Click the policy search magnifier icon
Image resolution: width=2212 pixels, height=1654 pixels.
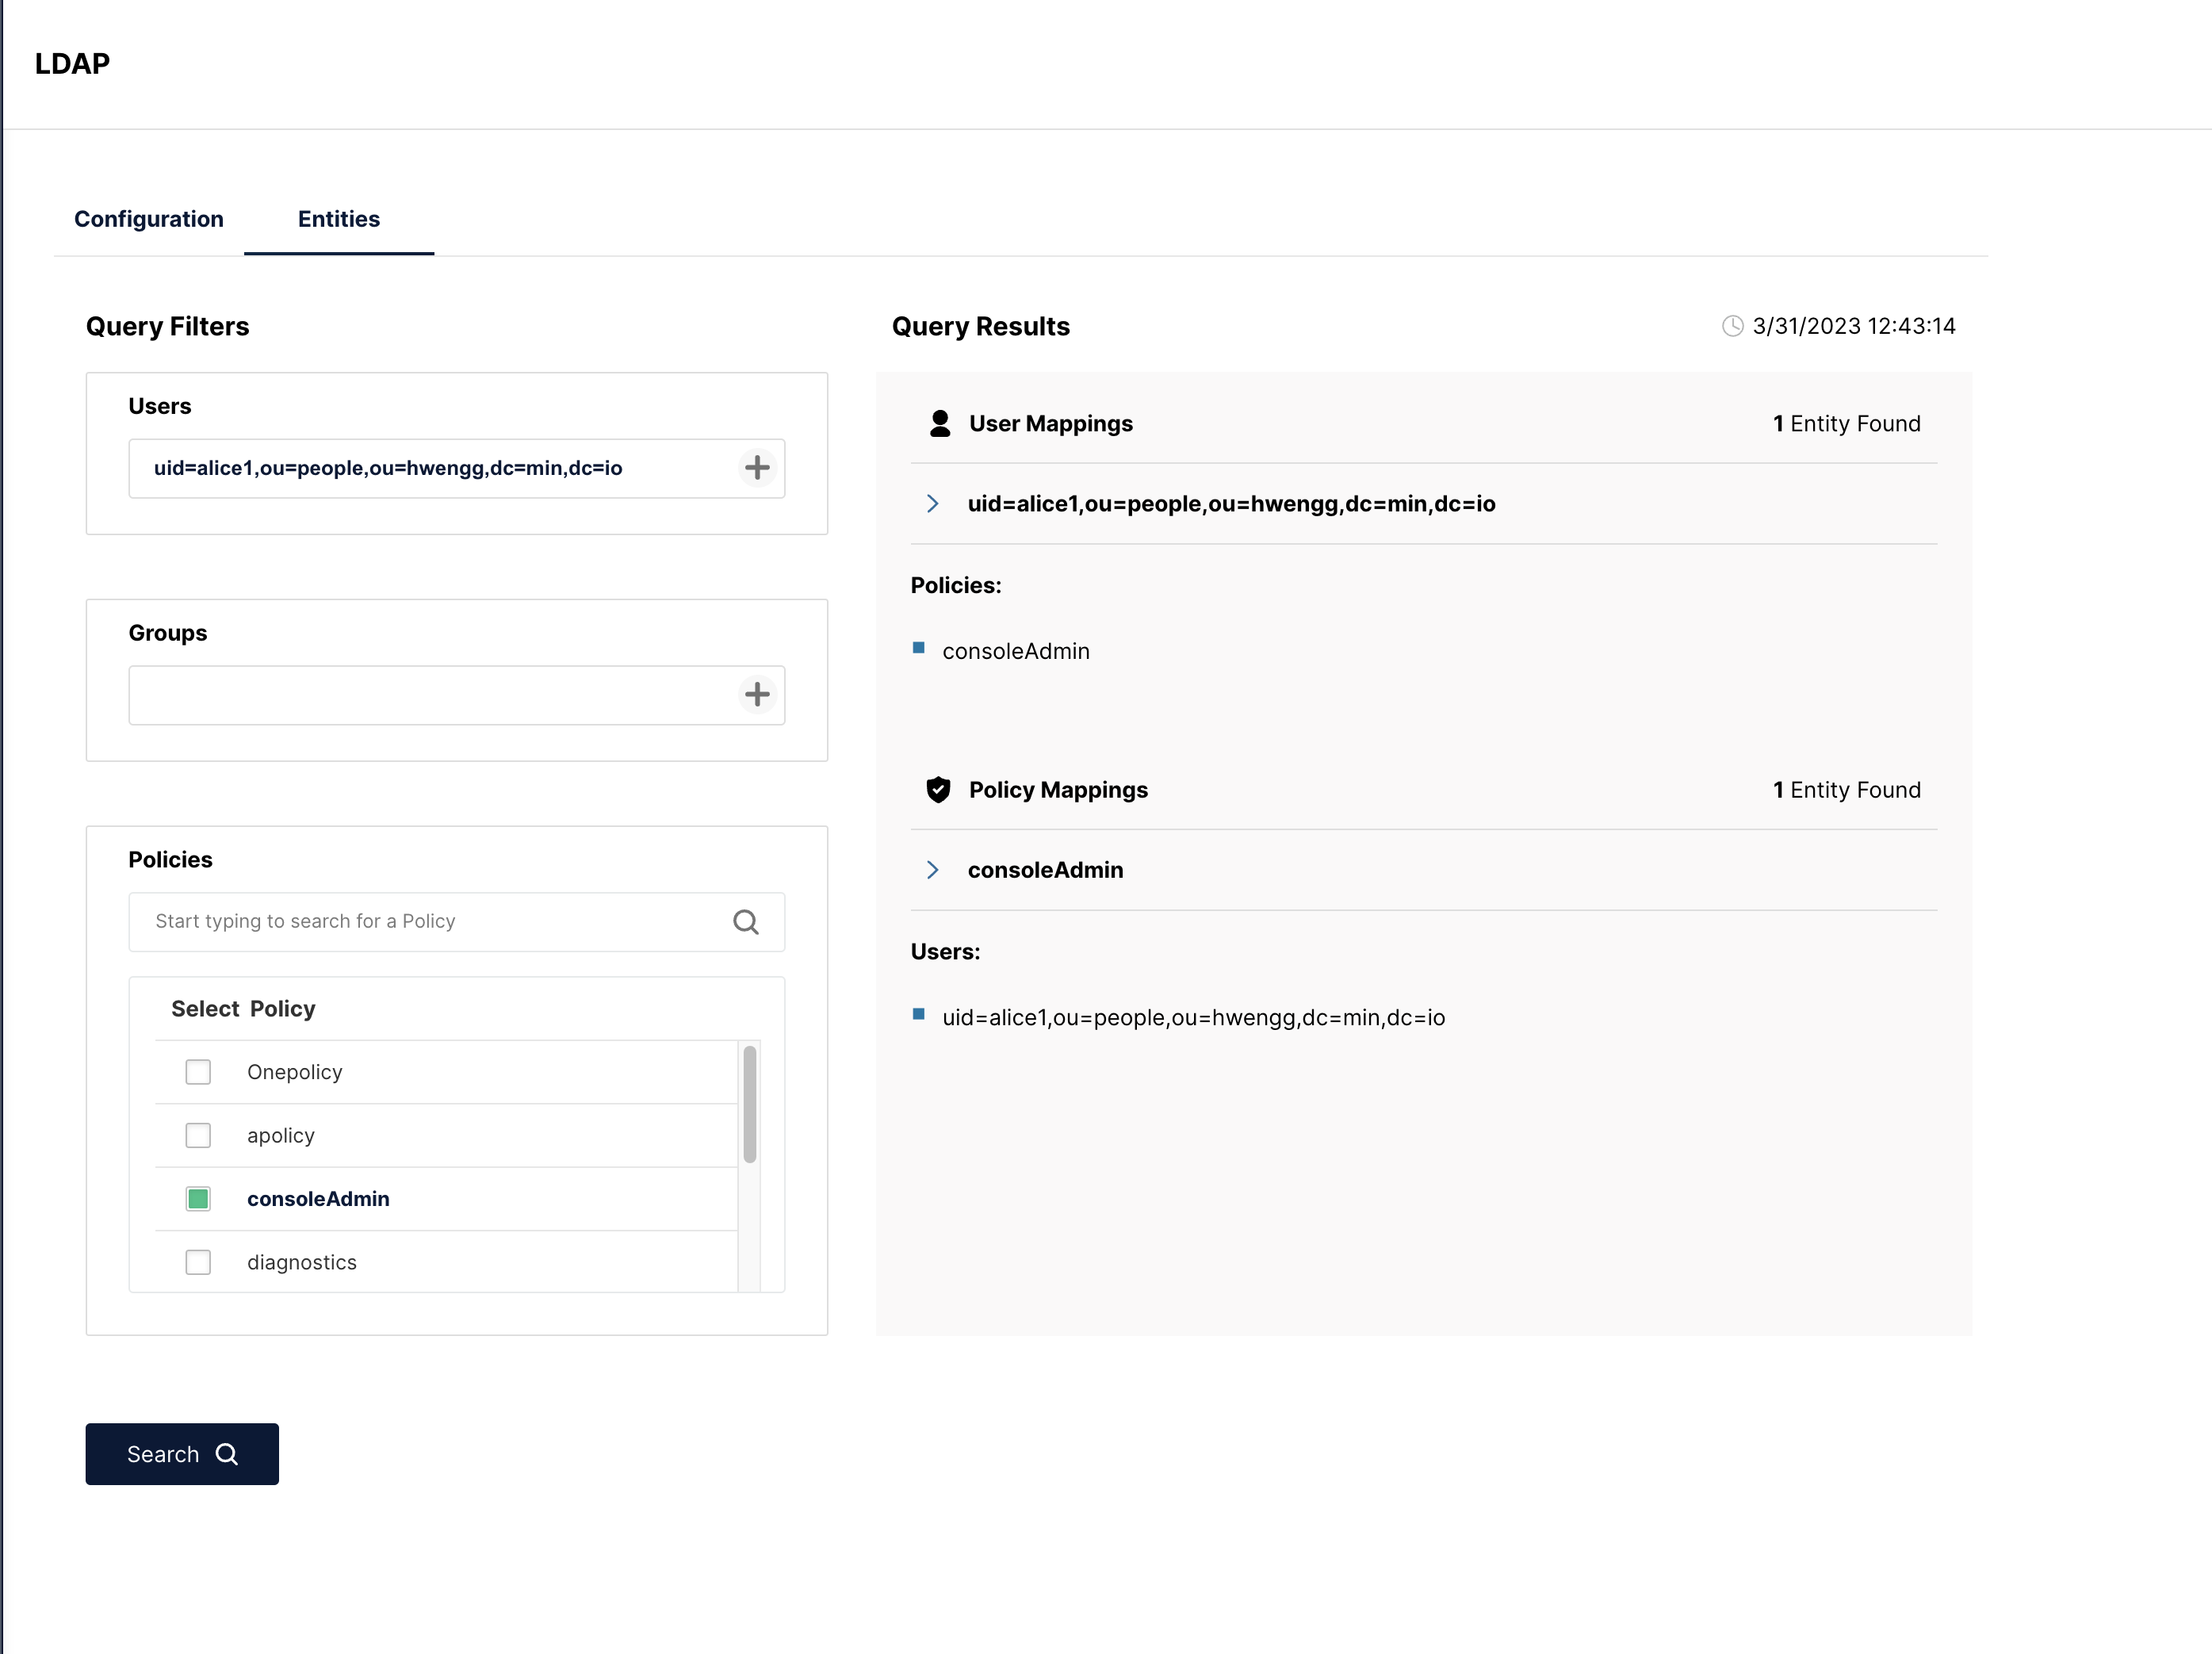[746, 922]
